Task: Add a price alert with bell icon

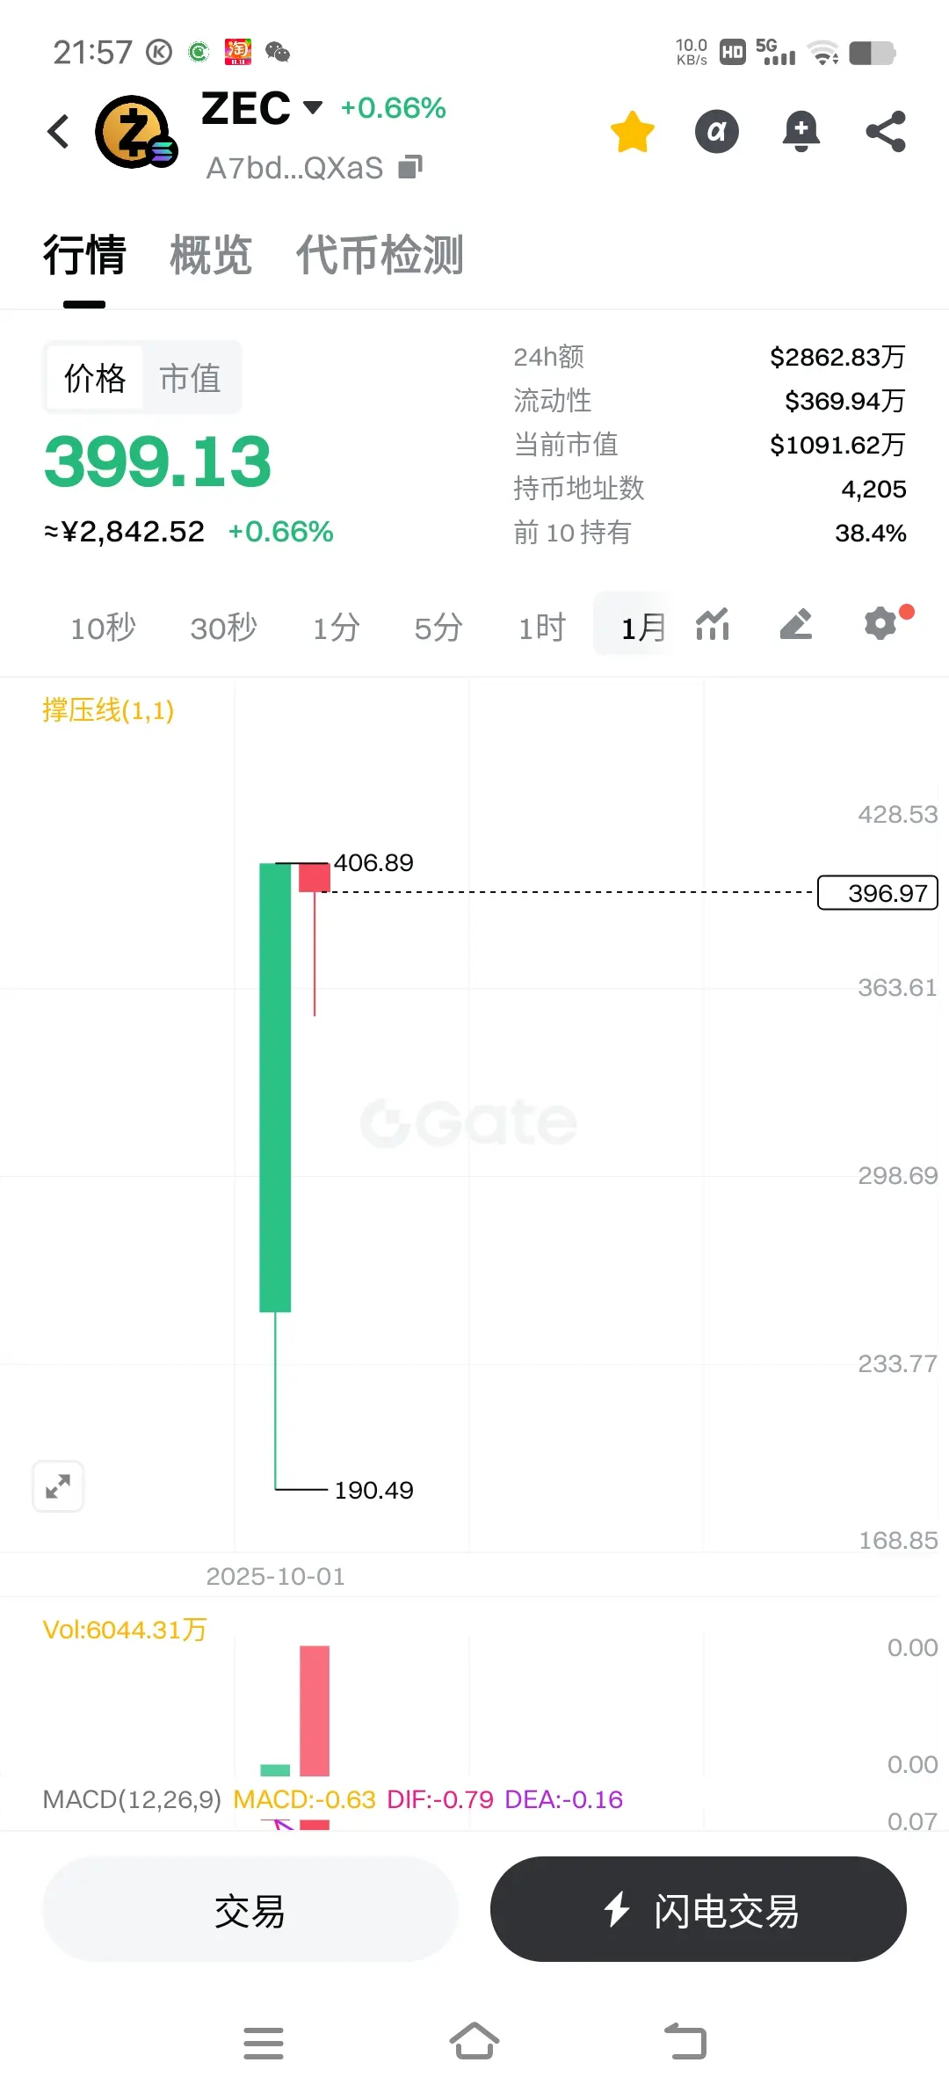Action: click(x=800, y=132)
